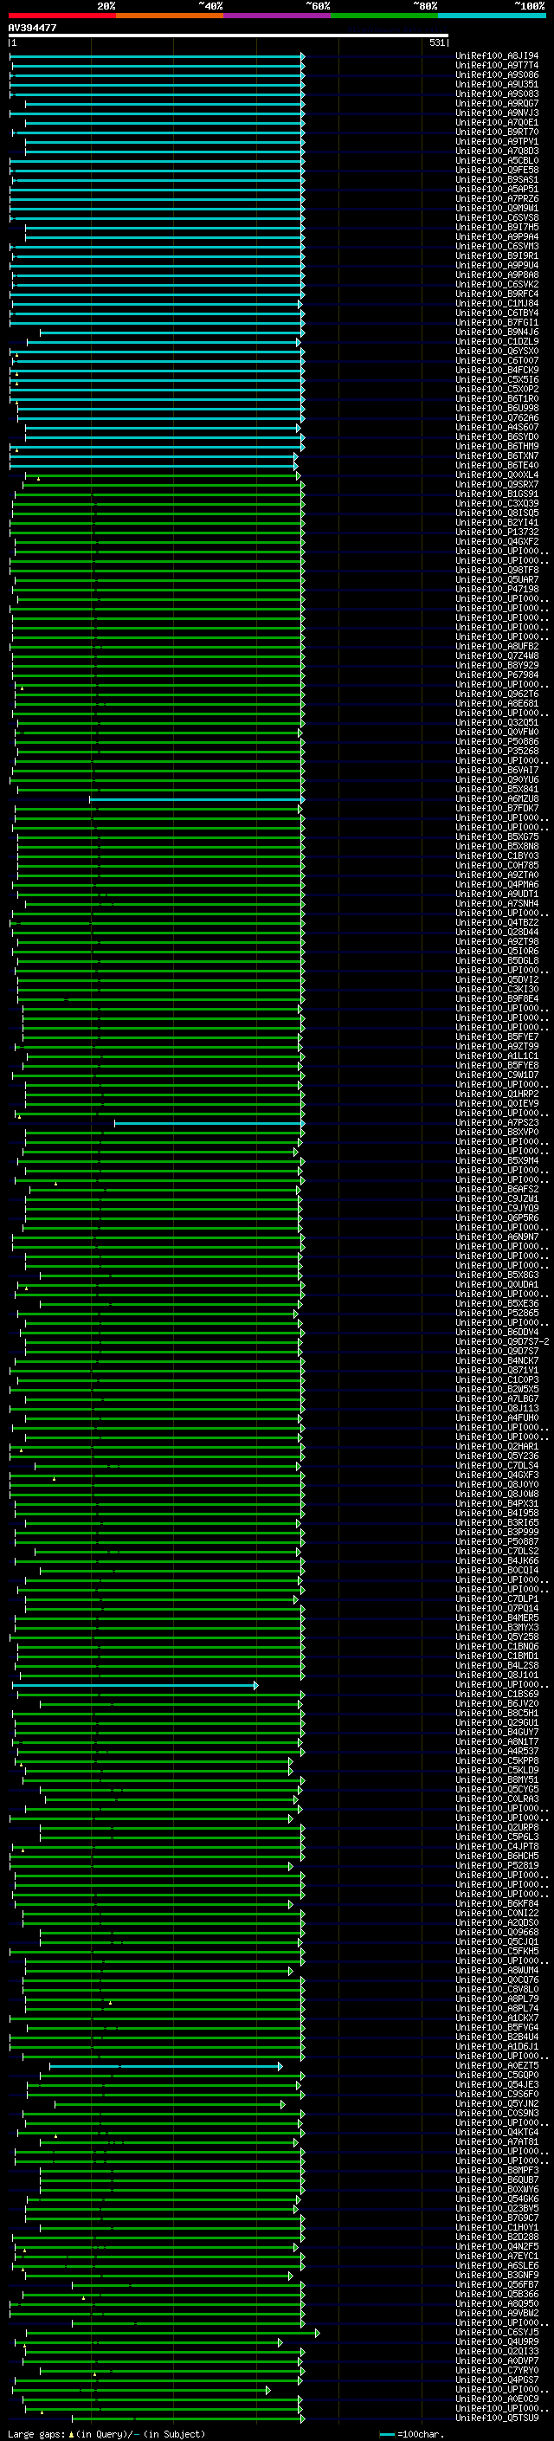Select hit label UniRef100_A7PRZ6
This screenshot has width=554, height=2441.
tap(497, 199)
